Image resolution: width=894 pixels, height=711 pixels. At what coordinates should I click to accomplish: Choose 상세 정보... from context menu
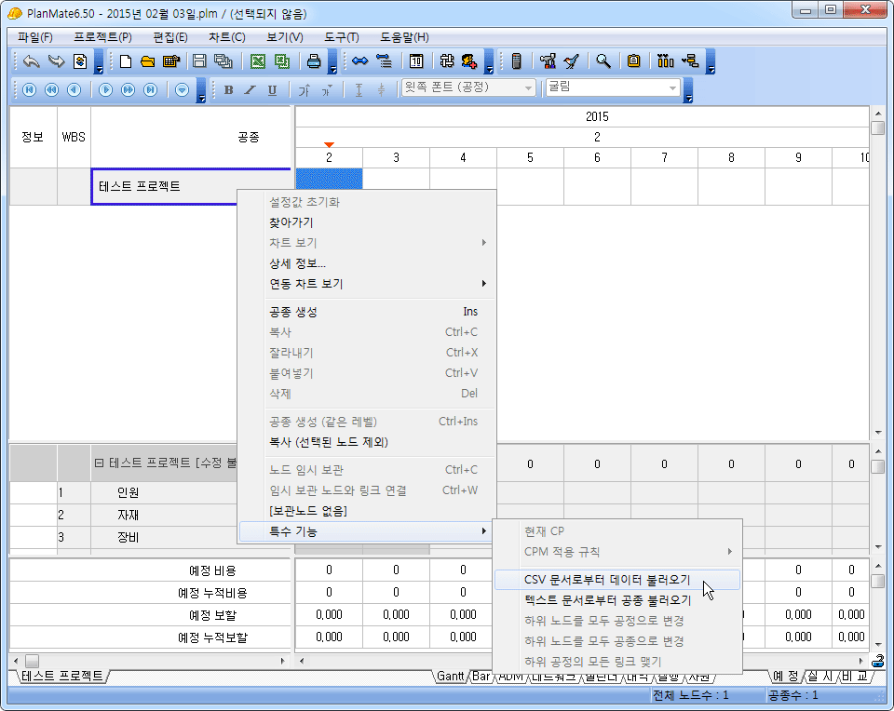[297, 263]
